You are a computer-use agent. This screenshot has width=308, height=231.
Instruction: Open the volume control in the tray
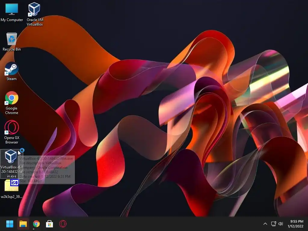point(281,224)
